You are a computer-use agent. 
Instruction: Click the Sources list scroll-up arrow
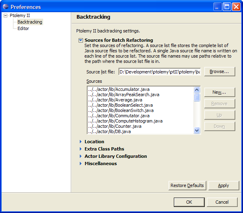[197, 90]
